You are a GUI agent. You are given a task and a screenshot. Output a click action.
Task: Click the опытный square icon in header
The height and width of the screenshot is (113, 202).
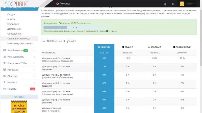[x=149, y=47]
